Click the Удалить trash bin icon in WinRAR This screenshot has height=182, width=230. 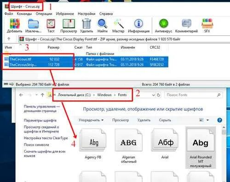tap(86, 24)
